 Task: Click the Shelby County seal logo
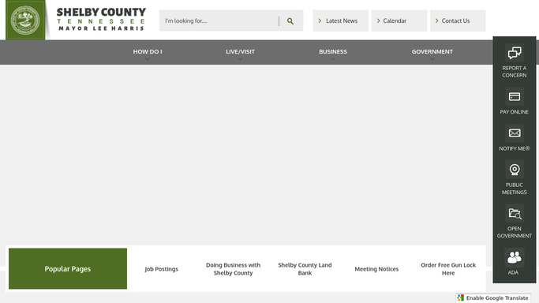tap(25, 21)
